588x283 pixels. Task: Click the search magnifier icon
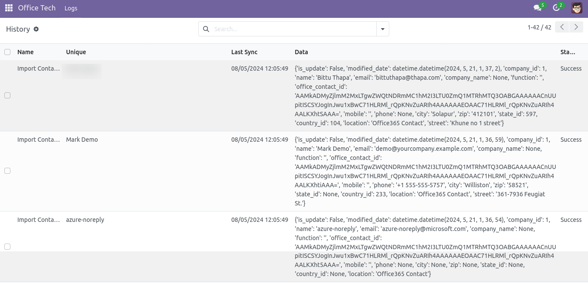click(x=206, y=29)
